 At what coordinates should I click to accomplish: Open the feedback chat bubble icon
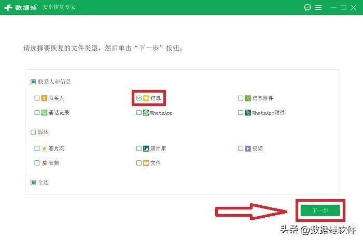[307, 7]
